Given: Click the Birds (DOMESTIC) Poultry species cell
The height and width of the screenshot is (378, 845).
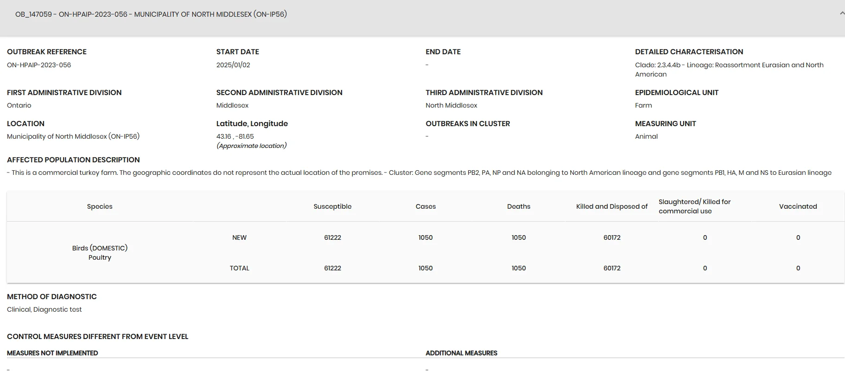Looking at the screenshot, I should click(100, 253).
